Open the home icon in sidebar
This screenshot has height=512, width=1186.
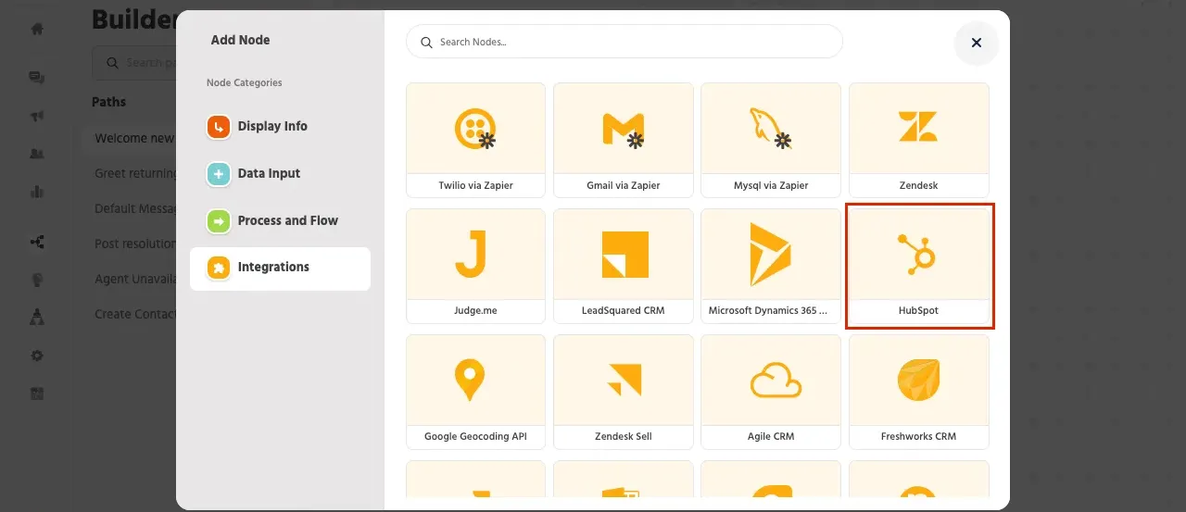point(37,29)
